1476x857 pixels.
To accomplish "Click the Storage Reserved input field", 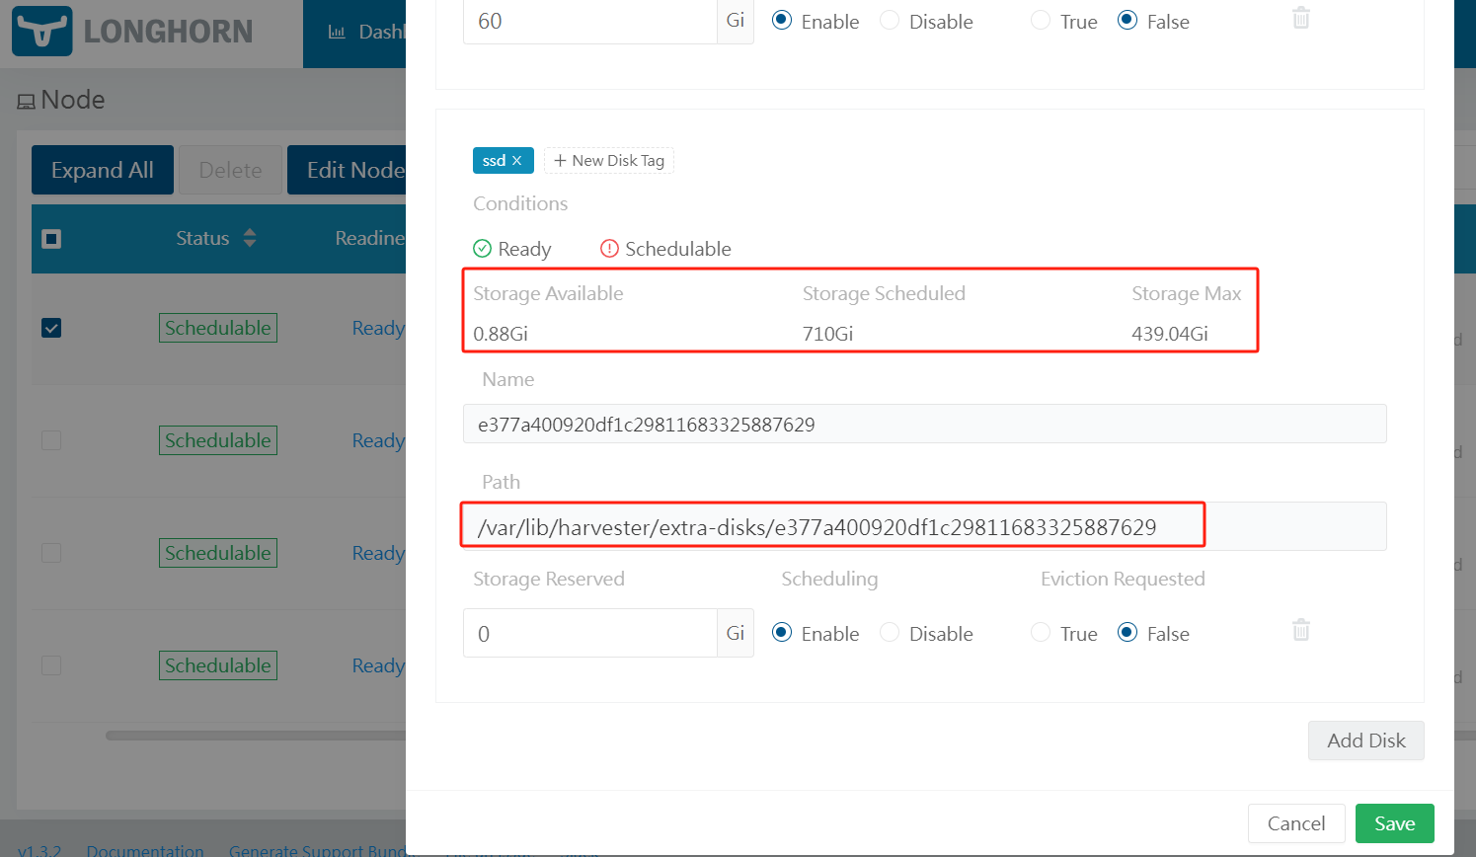I will tap(589, 632).
